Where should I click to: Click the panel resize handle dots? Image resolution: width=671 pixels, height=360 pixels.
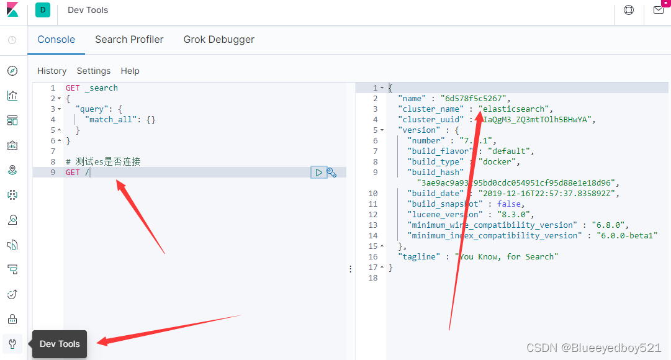[x=351, y=269]
